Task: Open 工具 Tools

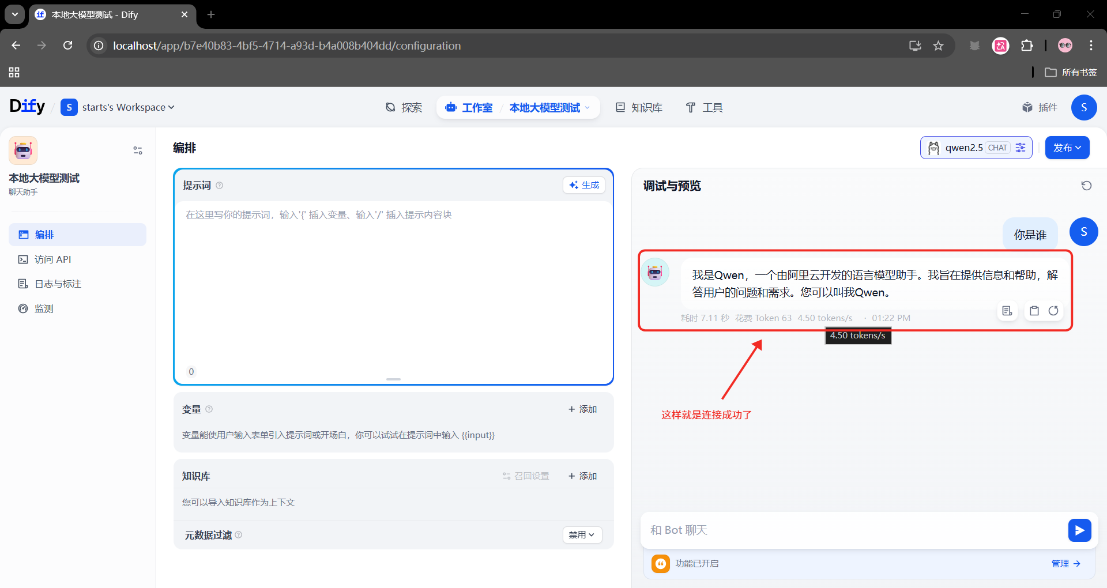Action: coord(704,108)
